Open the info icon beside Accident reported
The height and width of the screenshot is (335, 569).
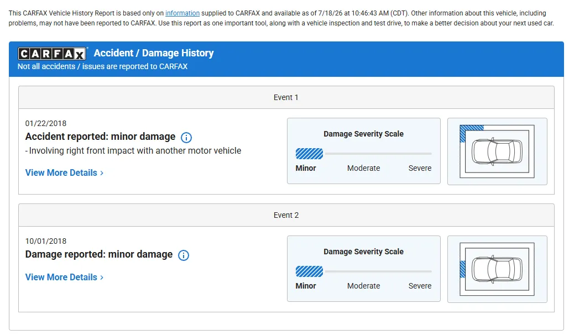coord(186,138)
